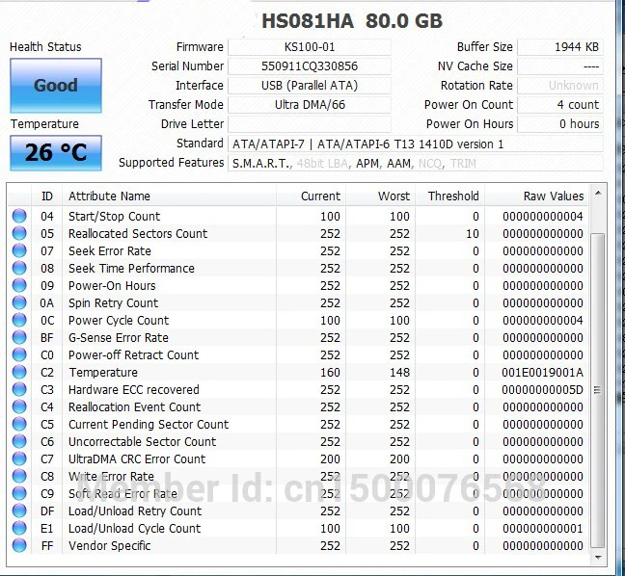625x576 pixels.
Task: Sort by the ID column header
Action: pyautogui.click(x=46, y=196)
